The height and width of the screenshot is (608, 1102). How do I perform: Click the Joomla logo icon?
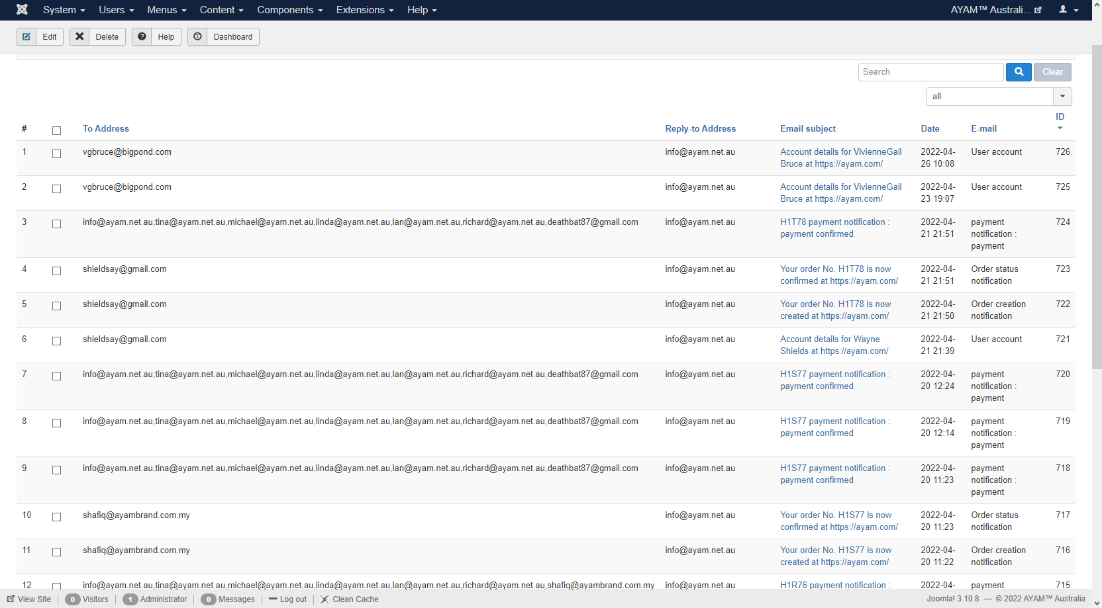point(22,10)
